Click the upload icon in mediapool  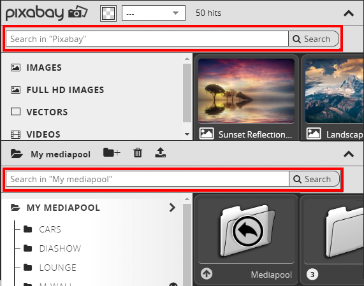(161, 153)
